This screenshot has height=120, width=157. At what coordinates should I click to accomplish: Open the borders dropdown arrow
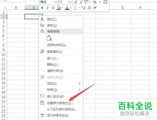click(x=79, y=8)
